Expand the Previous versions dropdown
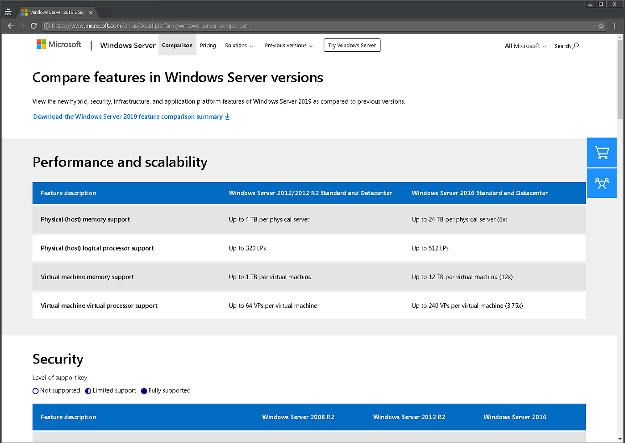625x443 pixels. click(288, 45)
